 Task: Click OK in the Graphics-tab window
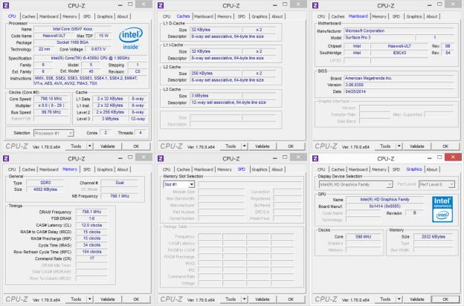tap(445, 299)
